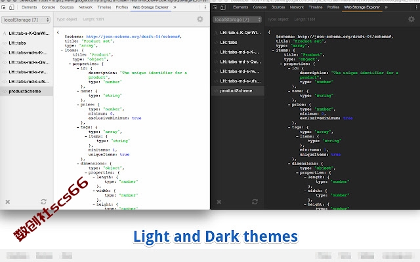Select Web Storage Explorer tab in dark window
The width and height of the screenshot is (420, 262).
(x=362, y=7)
